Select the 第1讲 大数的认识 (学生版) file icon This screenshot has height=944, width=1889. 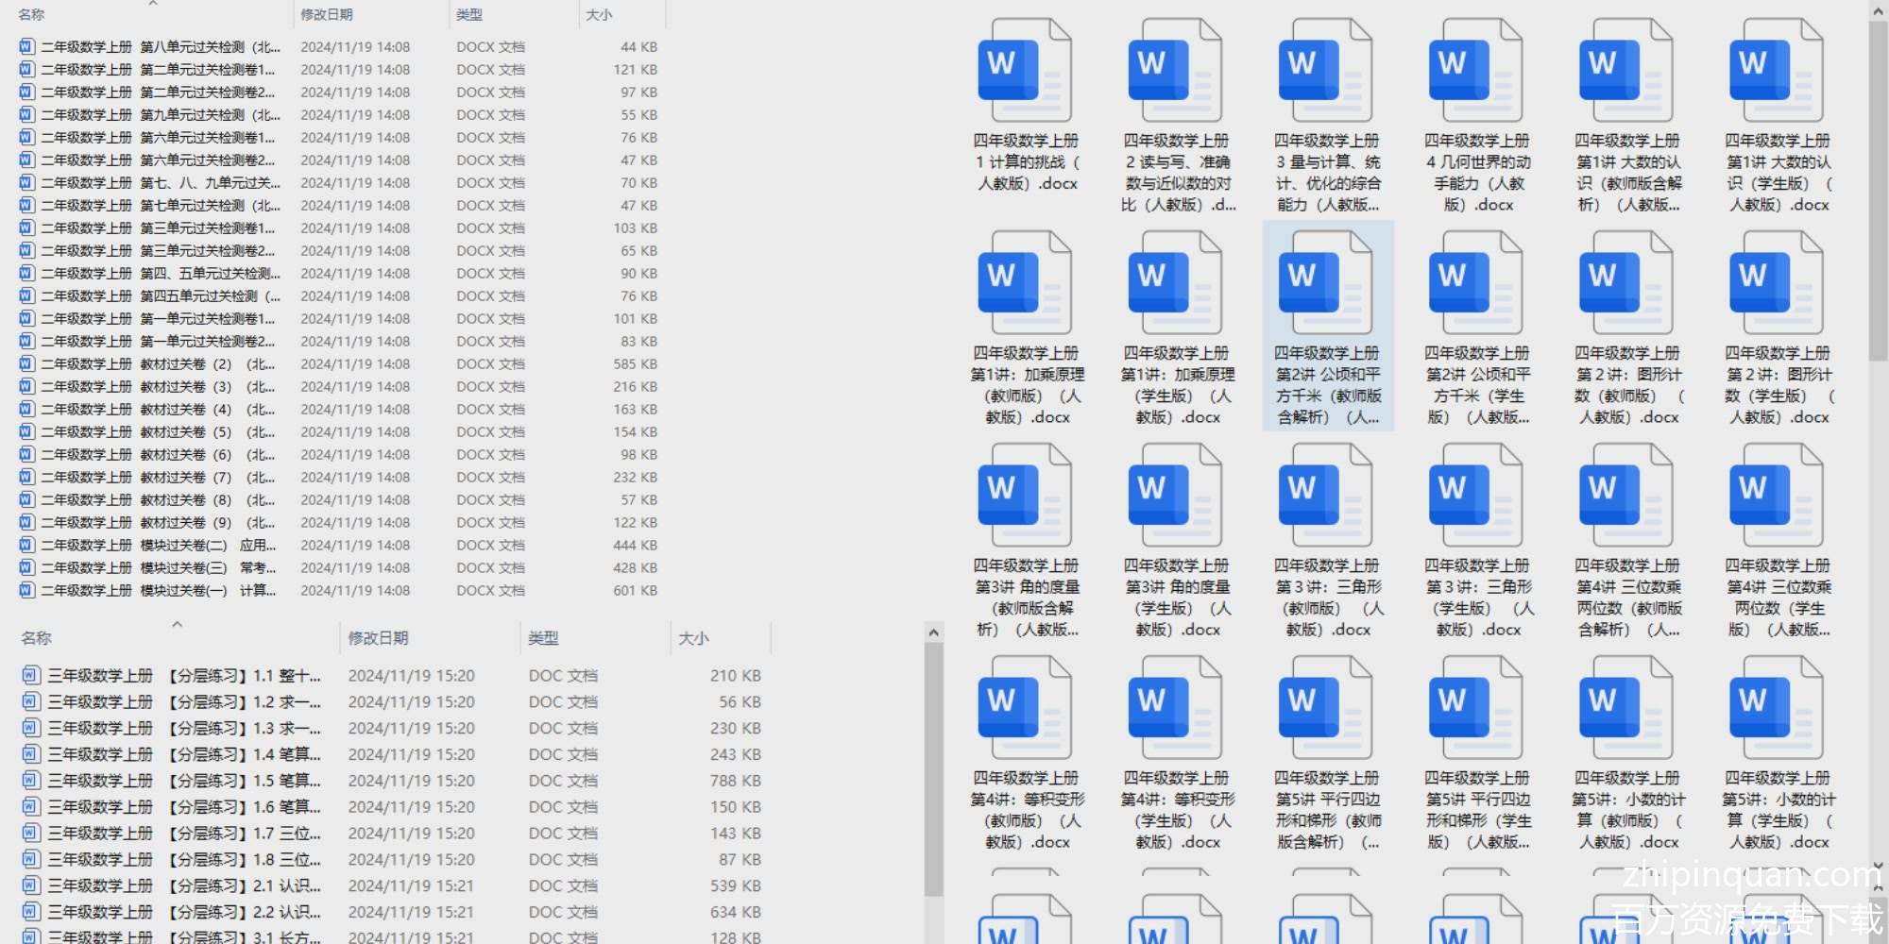(x=1776, y=73)
